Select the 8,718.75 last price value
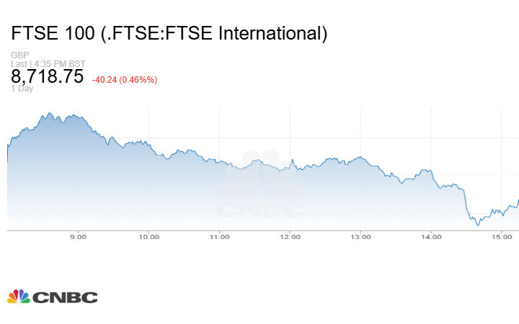519x324 pixels. point(48,77)
